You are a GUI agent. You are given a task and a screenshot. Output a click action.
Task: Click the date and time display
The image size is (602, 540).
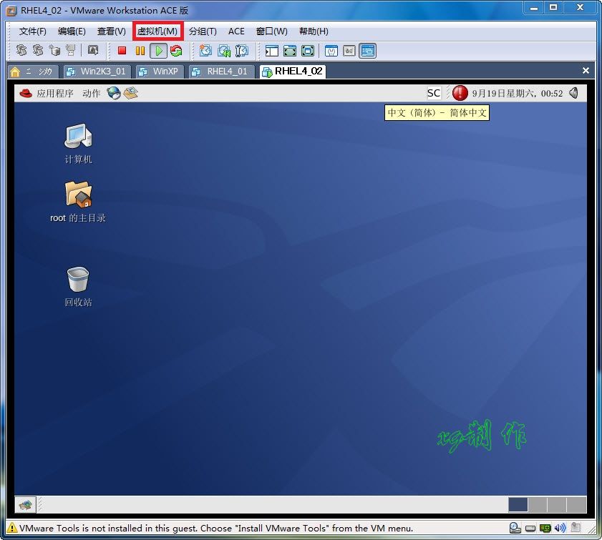tap(517, 93)
